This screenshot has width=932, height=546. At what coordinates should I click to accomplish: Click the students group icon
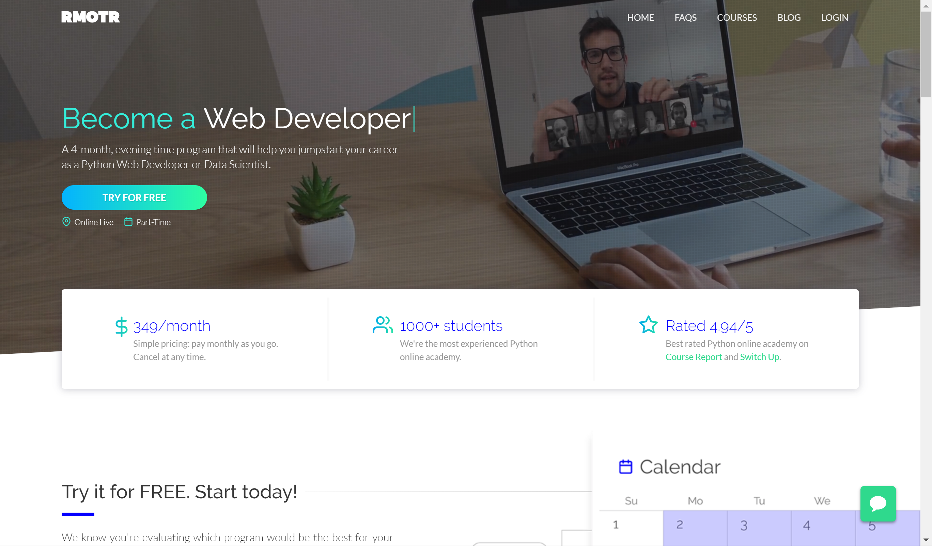(x=383, y=325)
